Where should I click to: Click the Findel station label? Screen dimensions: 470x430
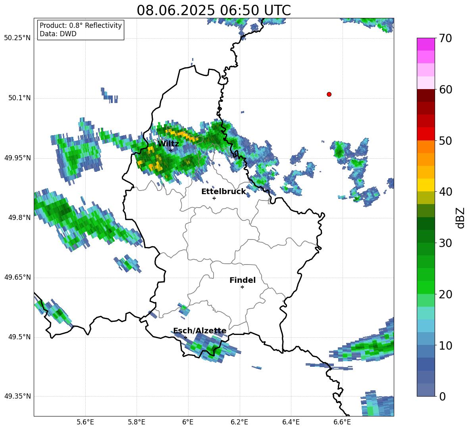[x=243, y=280]
